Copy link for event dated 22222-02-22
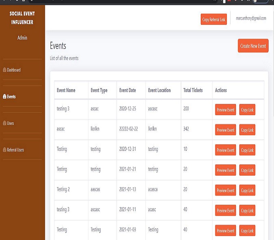This screenshot has height=240, width=274. [x=247, y=130]
